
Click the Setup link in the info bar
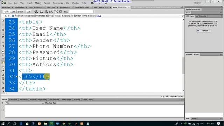pyautogui.click(x=99, y=16)
